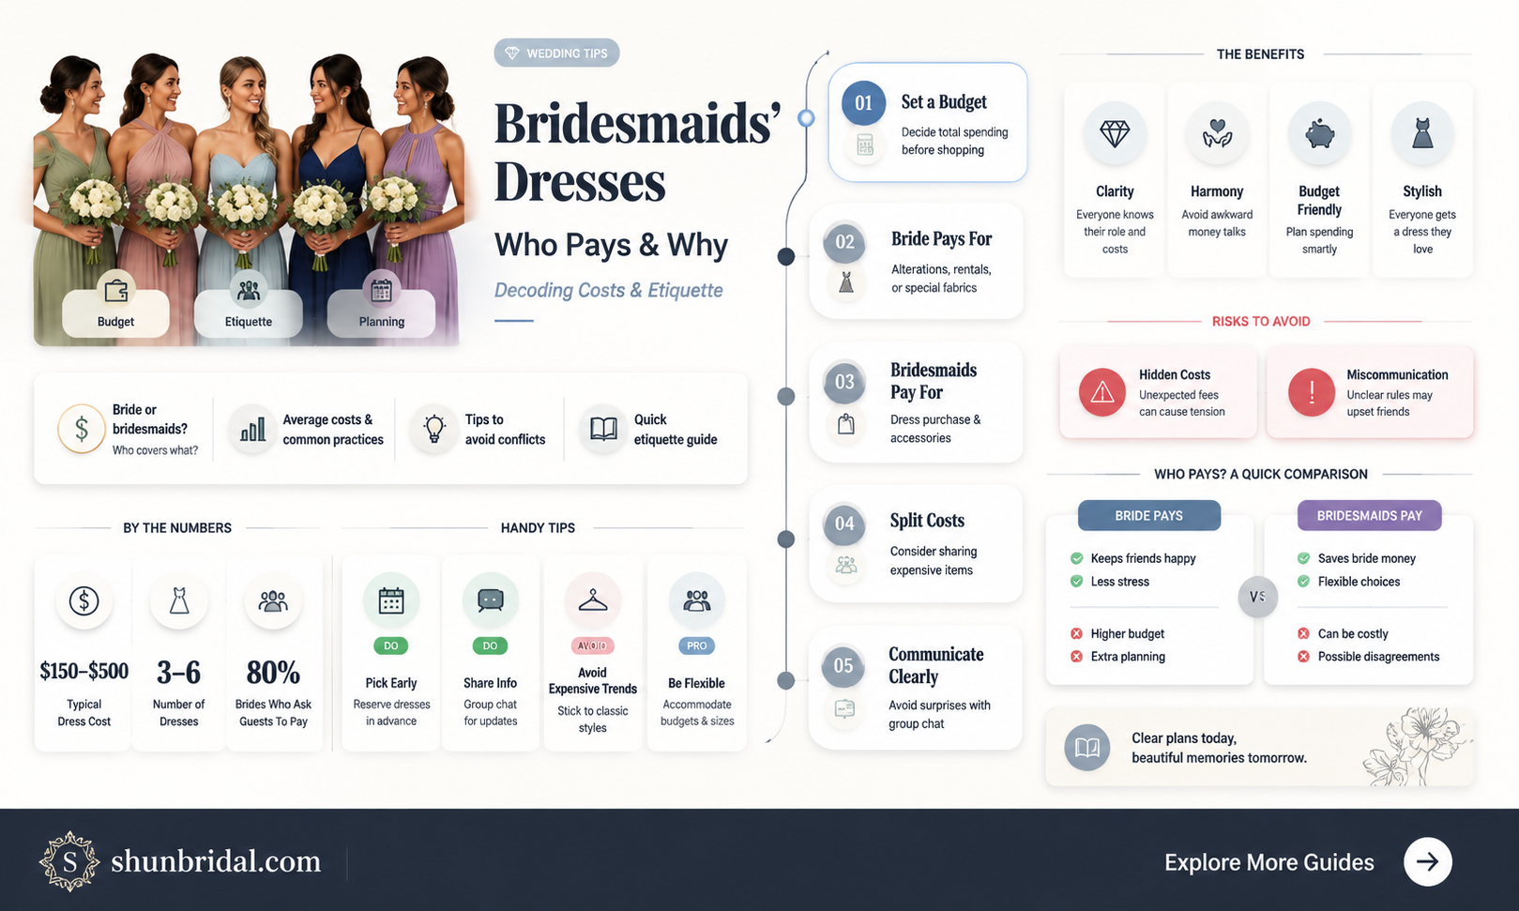Click the Decoding Costs & Etiquette subtitle
The height and width of the screenshot is (911, 1519).
point(609,290)
